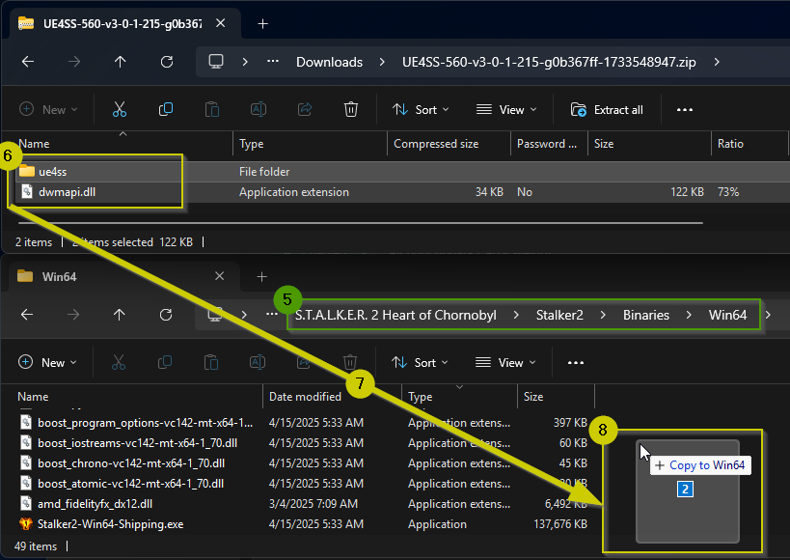The image size is (790, 560).
Task: Sort by Password column header in zip window
Action: (549, 144)
